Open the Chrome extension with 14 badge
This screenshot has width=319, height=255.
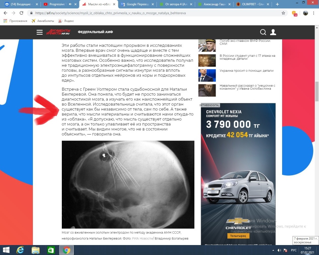coord(294,13)
